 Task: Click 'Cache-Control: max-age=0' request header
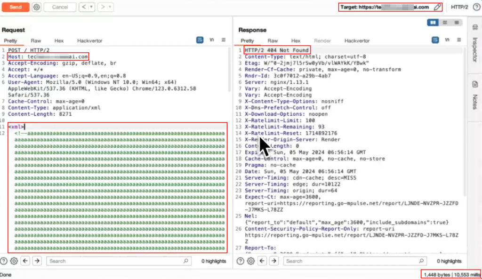tap(46, 101)
